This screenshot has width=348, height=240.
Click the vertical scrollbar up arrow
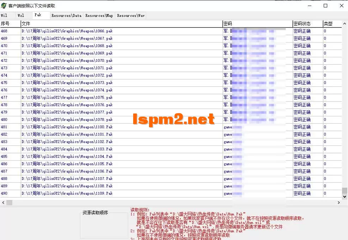coord(344,23)
